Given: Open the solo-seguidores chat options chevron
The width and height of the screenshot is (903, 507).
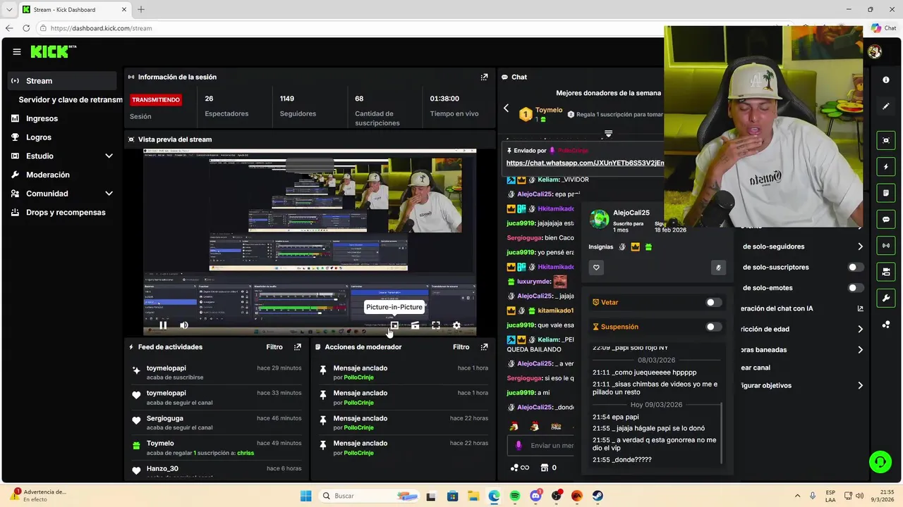Looking at the screenshot, I should [860, 246].
